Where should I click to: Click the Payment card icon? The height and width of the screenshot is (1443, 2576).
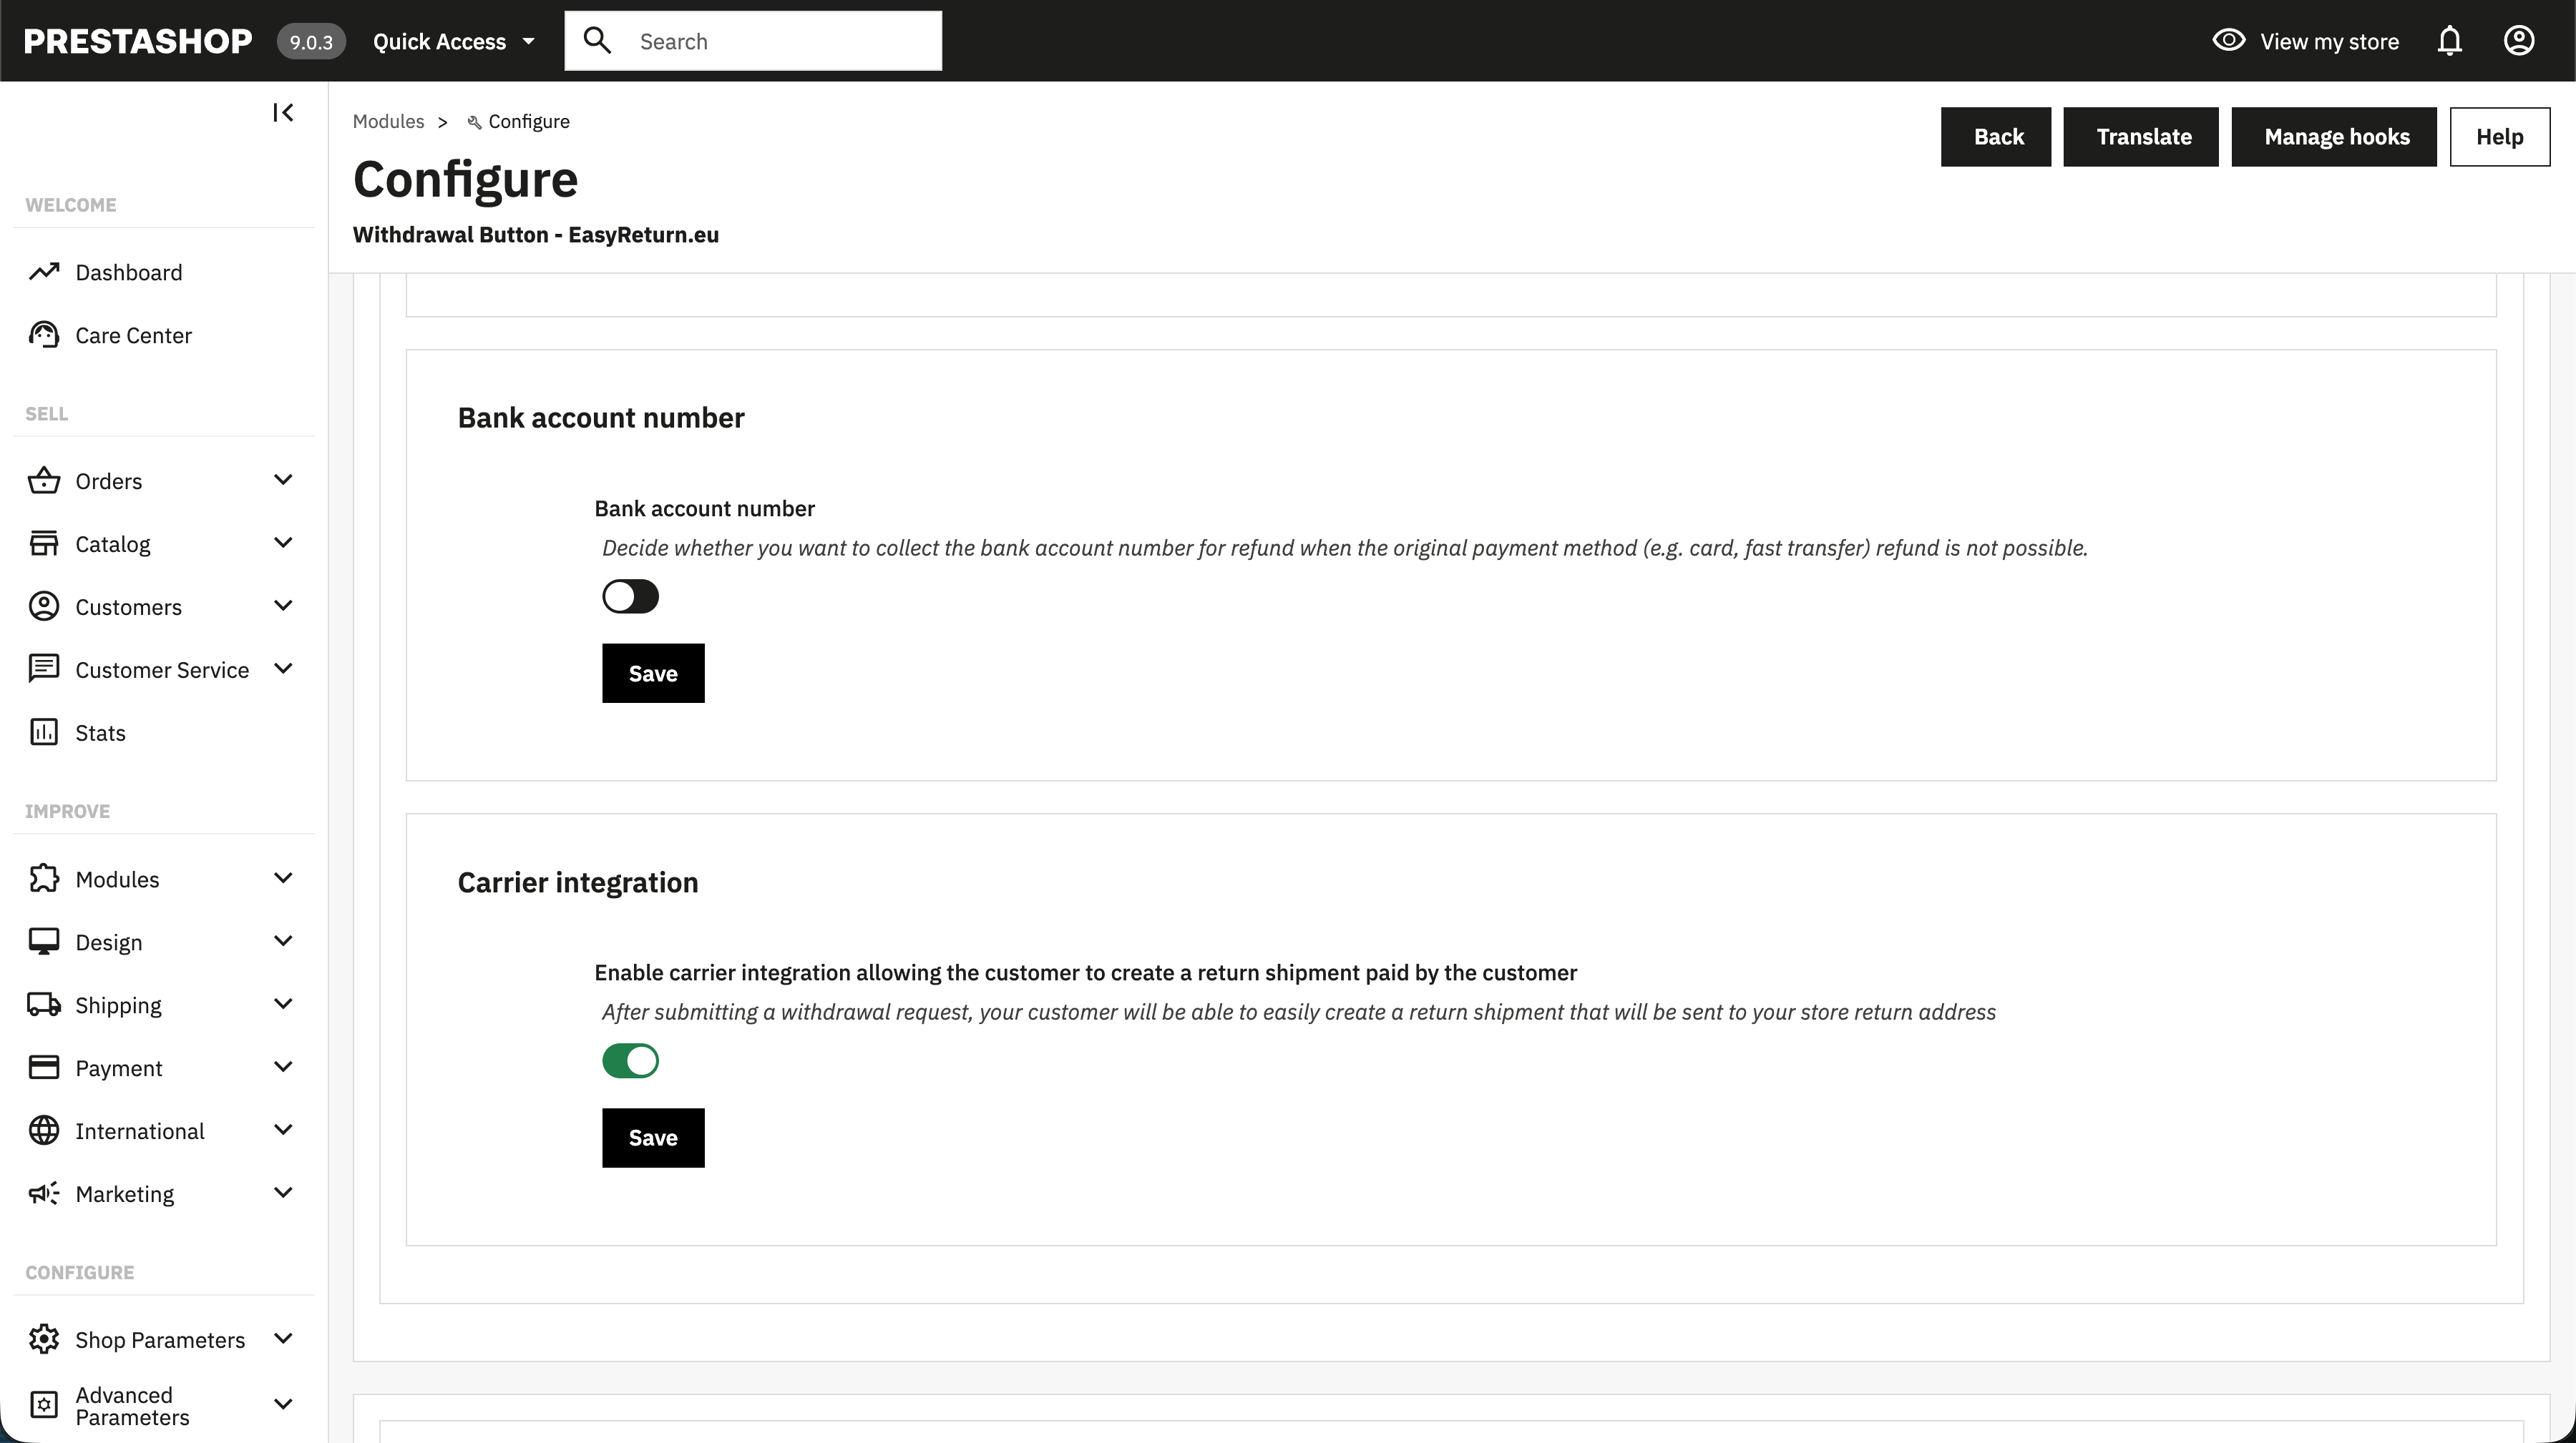click(x=44, y=1068)
